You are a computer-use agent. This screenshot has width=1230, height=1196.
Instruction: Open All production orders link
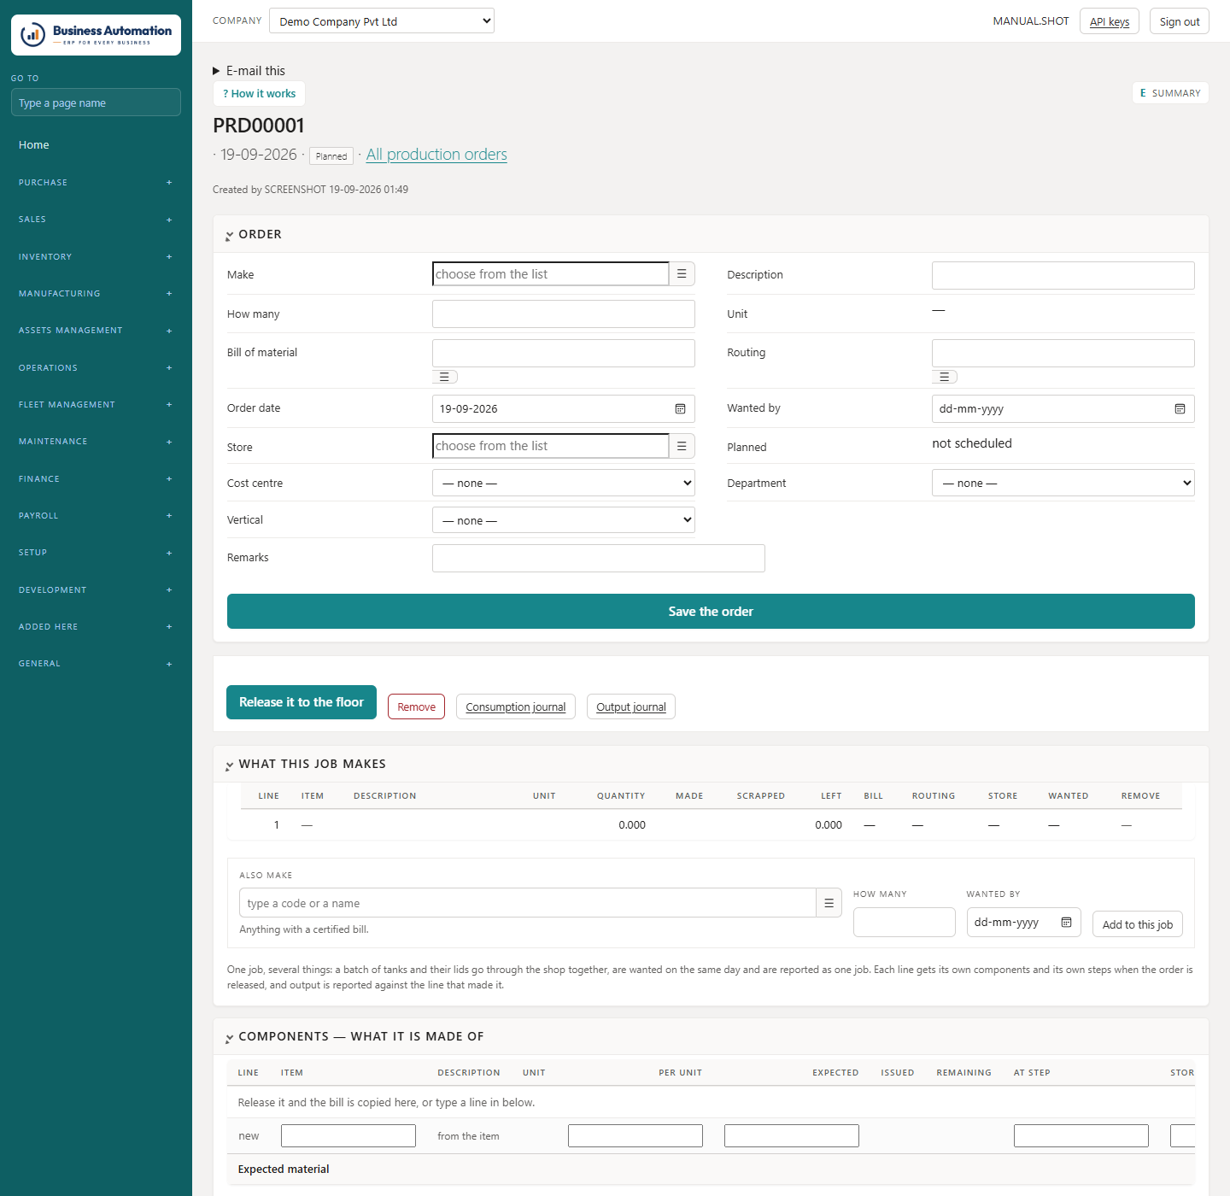(x=436, y=155)
